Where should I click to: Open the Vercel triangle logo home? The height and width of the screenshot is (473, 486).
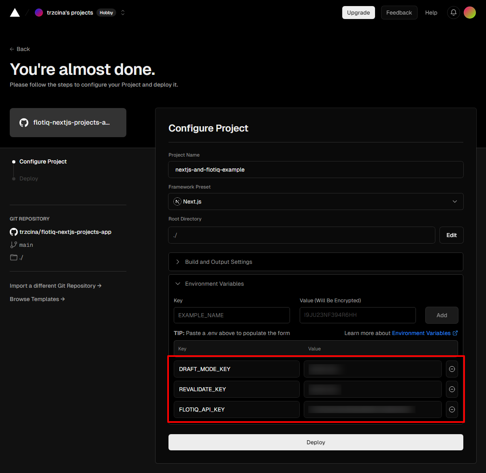pyautogui.click(x=15, y=13)
